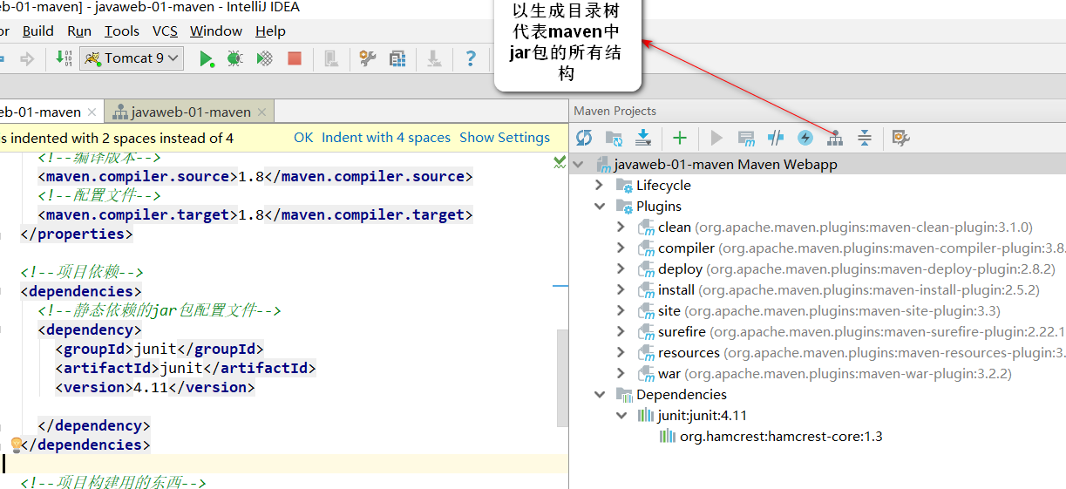
Task: Collapse javaweb-01-maven Maven Webapp root node
Action: (x=579, y=164)
